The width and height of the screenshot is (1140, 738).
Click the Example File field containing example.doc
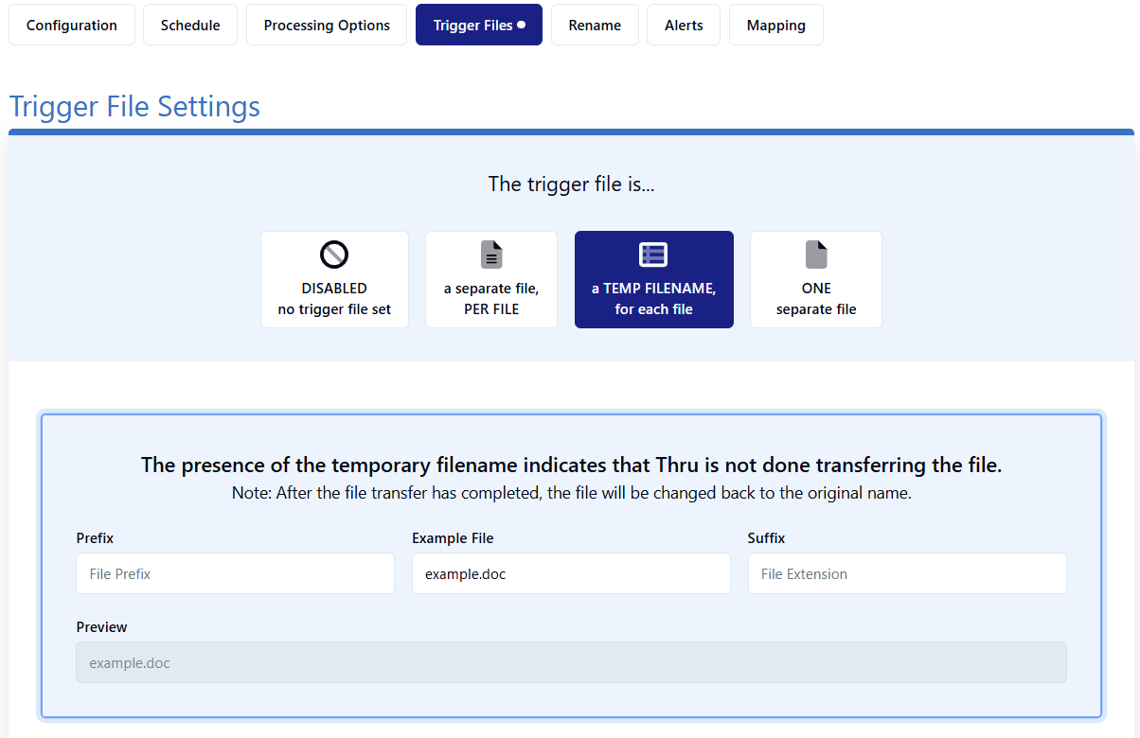pos(571,573)
